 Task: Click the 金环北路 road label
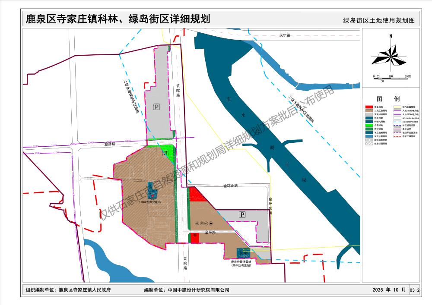pos(231,186)
